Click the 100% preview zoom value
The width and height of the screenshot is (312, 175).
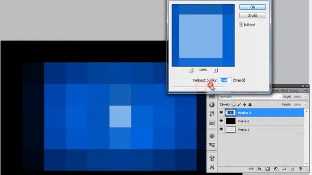[x=203, y=70]
